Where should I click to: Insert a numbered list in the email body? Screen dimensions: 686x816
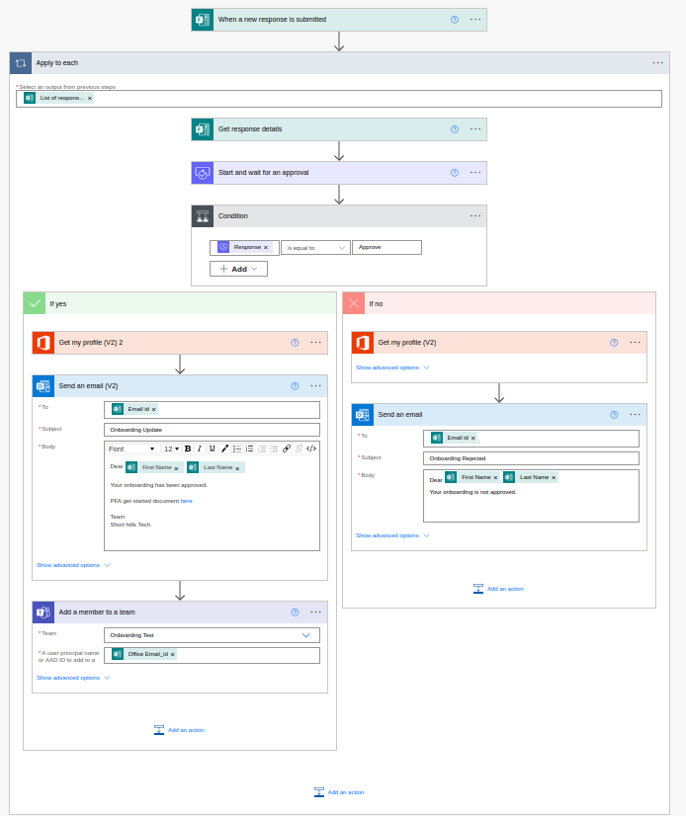pos(249,449)
